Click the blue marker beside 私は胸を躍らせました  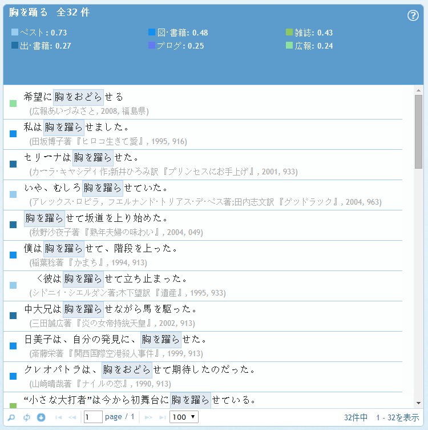click(13, 134)
